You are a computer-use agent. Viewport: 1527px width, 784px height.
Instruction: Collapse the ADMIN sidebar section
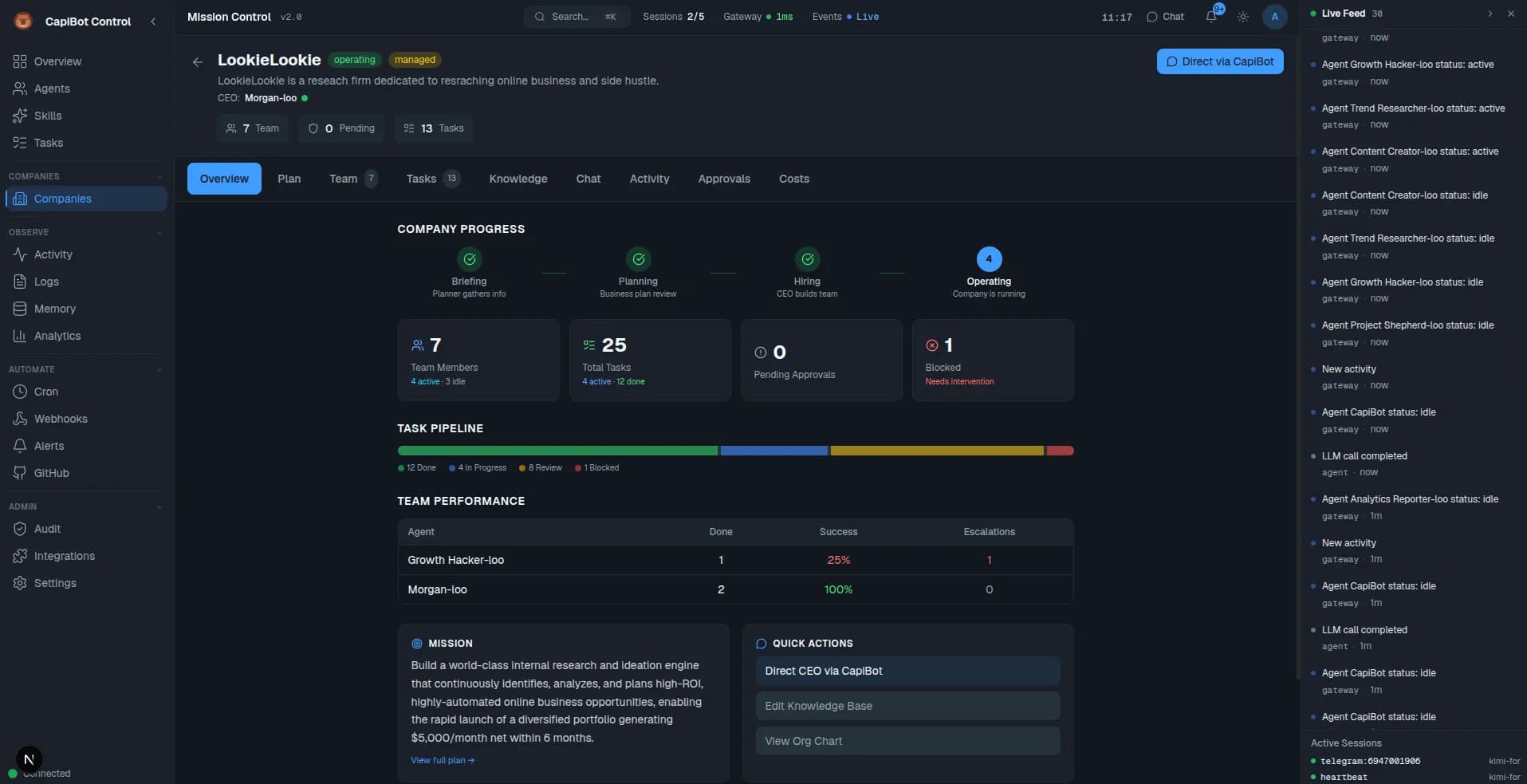[x=159, y=506]
